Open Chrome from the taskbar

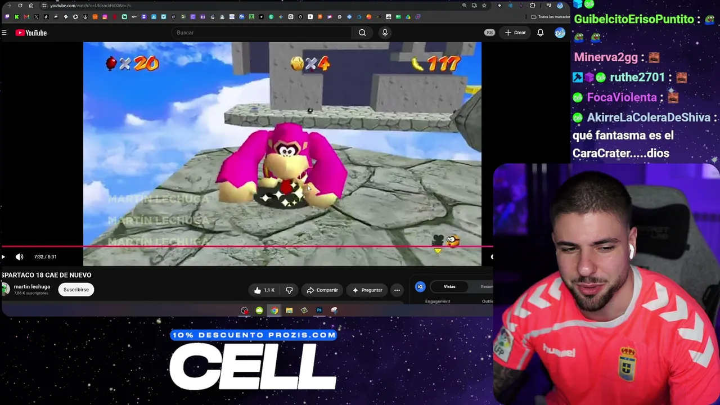[x=274, y=310]
